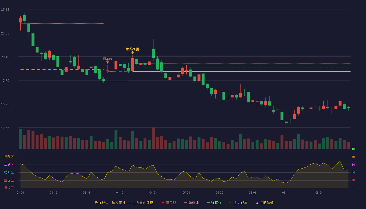Toggle the 龙吟信号 legend item

pos(265,203)
